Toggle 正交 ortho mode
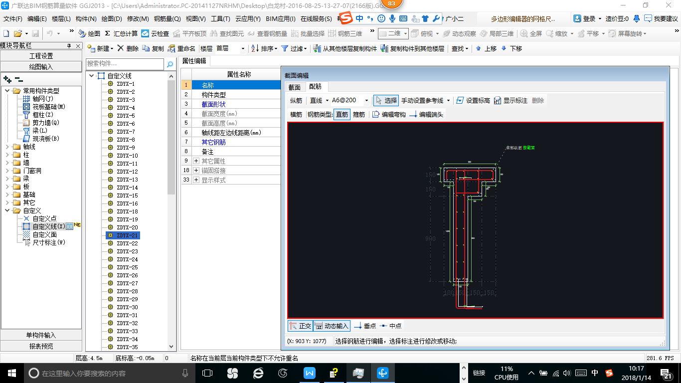The height and width of the screenshot is (383, 681). coord(300,326)
